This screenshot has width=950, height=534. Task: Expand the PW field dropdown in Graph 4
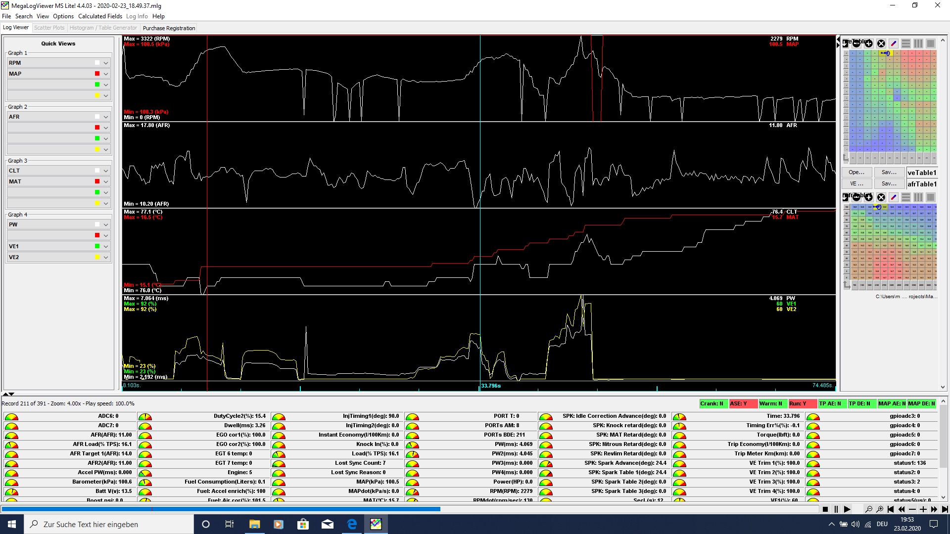(x=105, y=225)
